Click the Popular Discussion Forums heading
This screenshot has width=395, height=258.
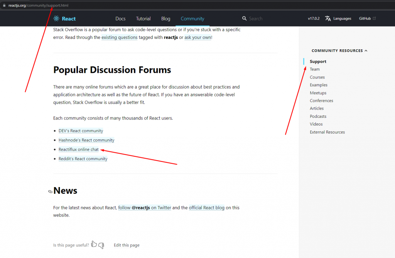click(112, 70)
